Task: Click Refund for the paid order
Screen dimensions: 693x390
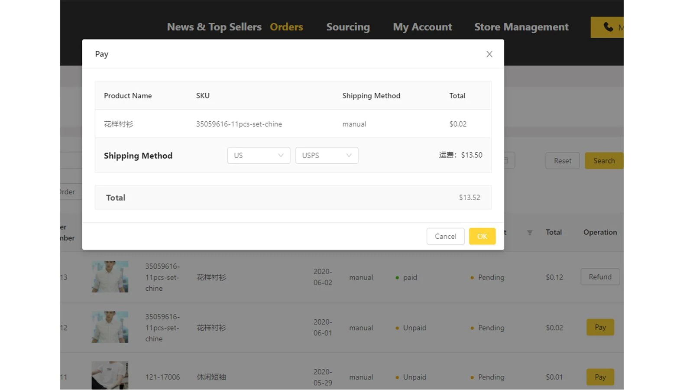Action: 600,277
